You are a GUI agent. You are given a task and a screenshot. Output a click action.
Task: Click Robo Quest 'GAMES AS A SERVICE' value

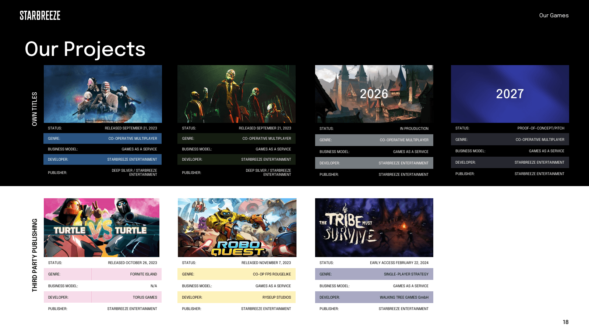click(x=273, y=286)
